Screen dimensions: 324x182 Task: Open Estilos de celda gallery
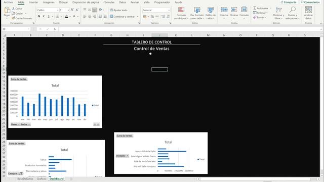(211, 13)
